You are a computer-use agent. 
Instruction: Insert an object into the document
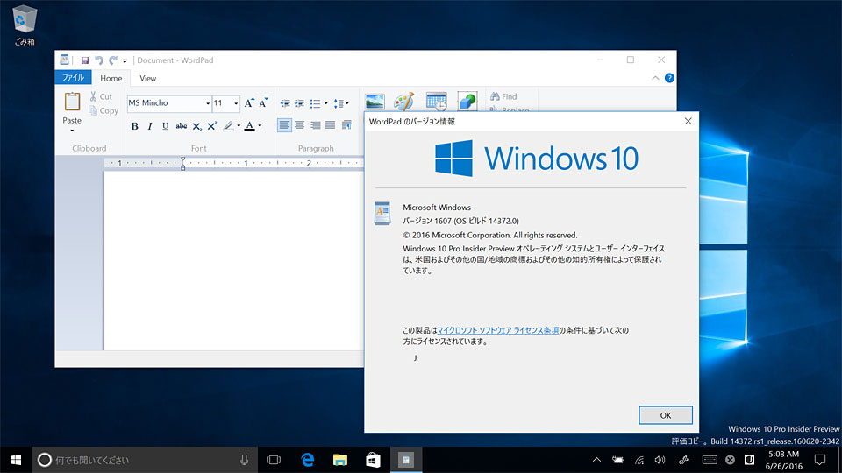pos(467,101)
